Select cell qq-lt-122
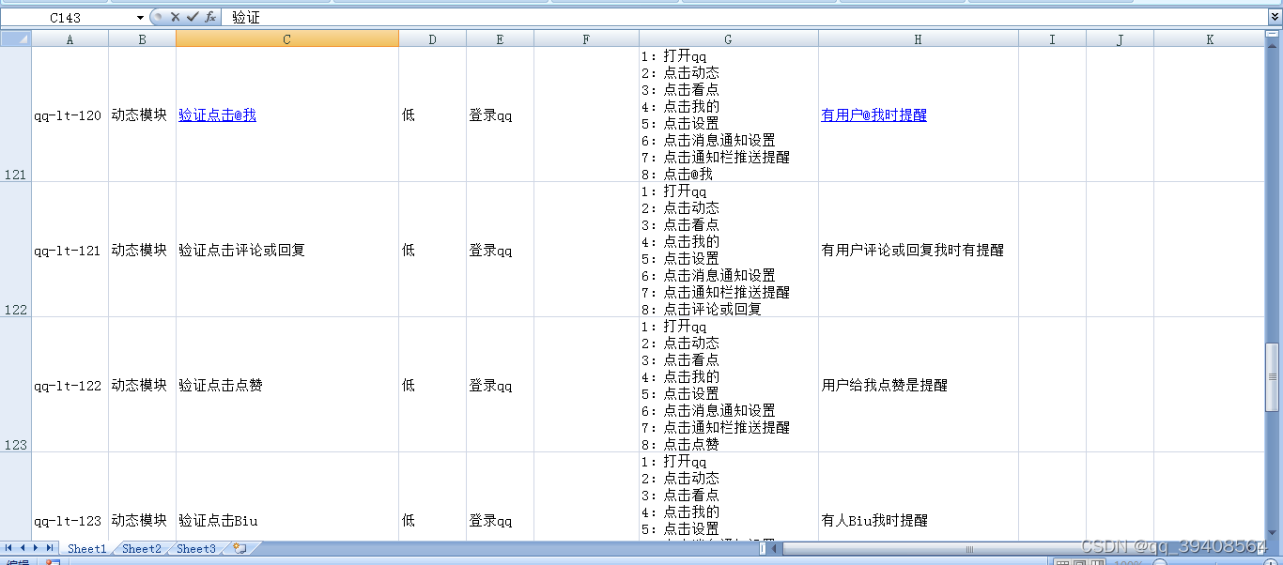 [x=70, y=386]
